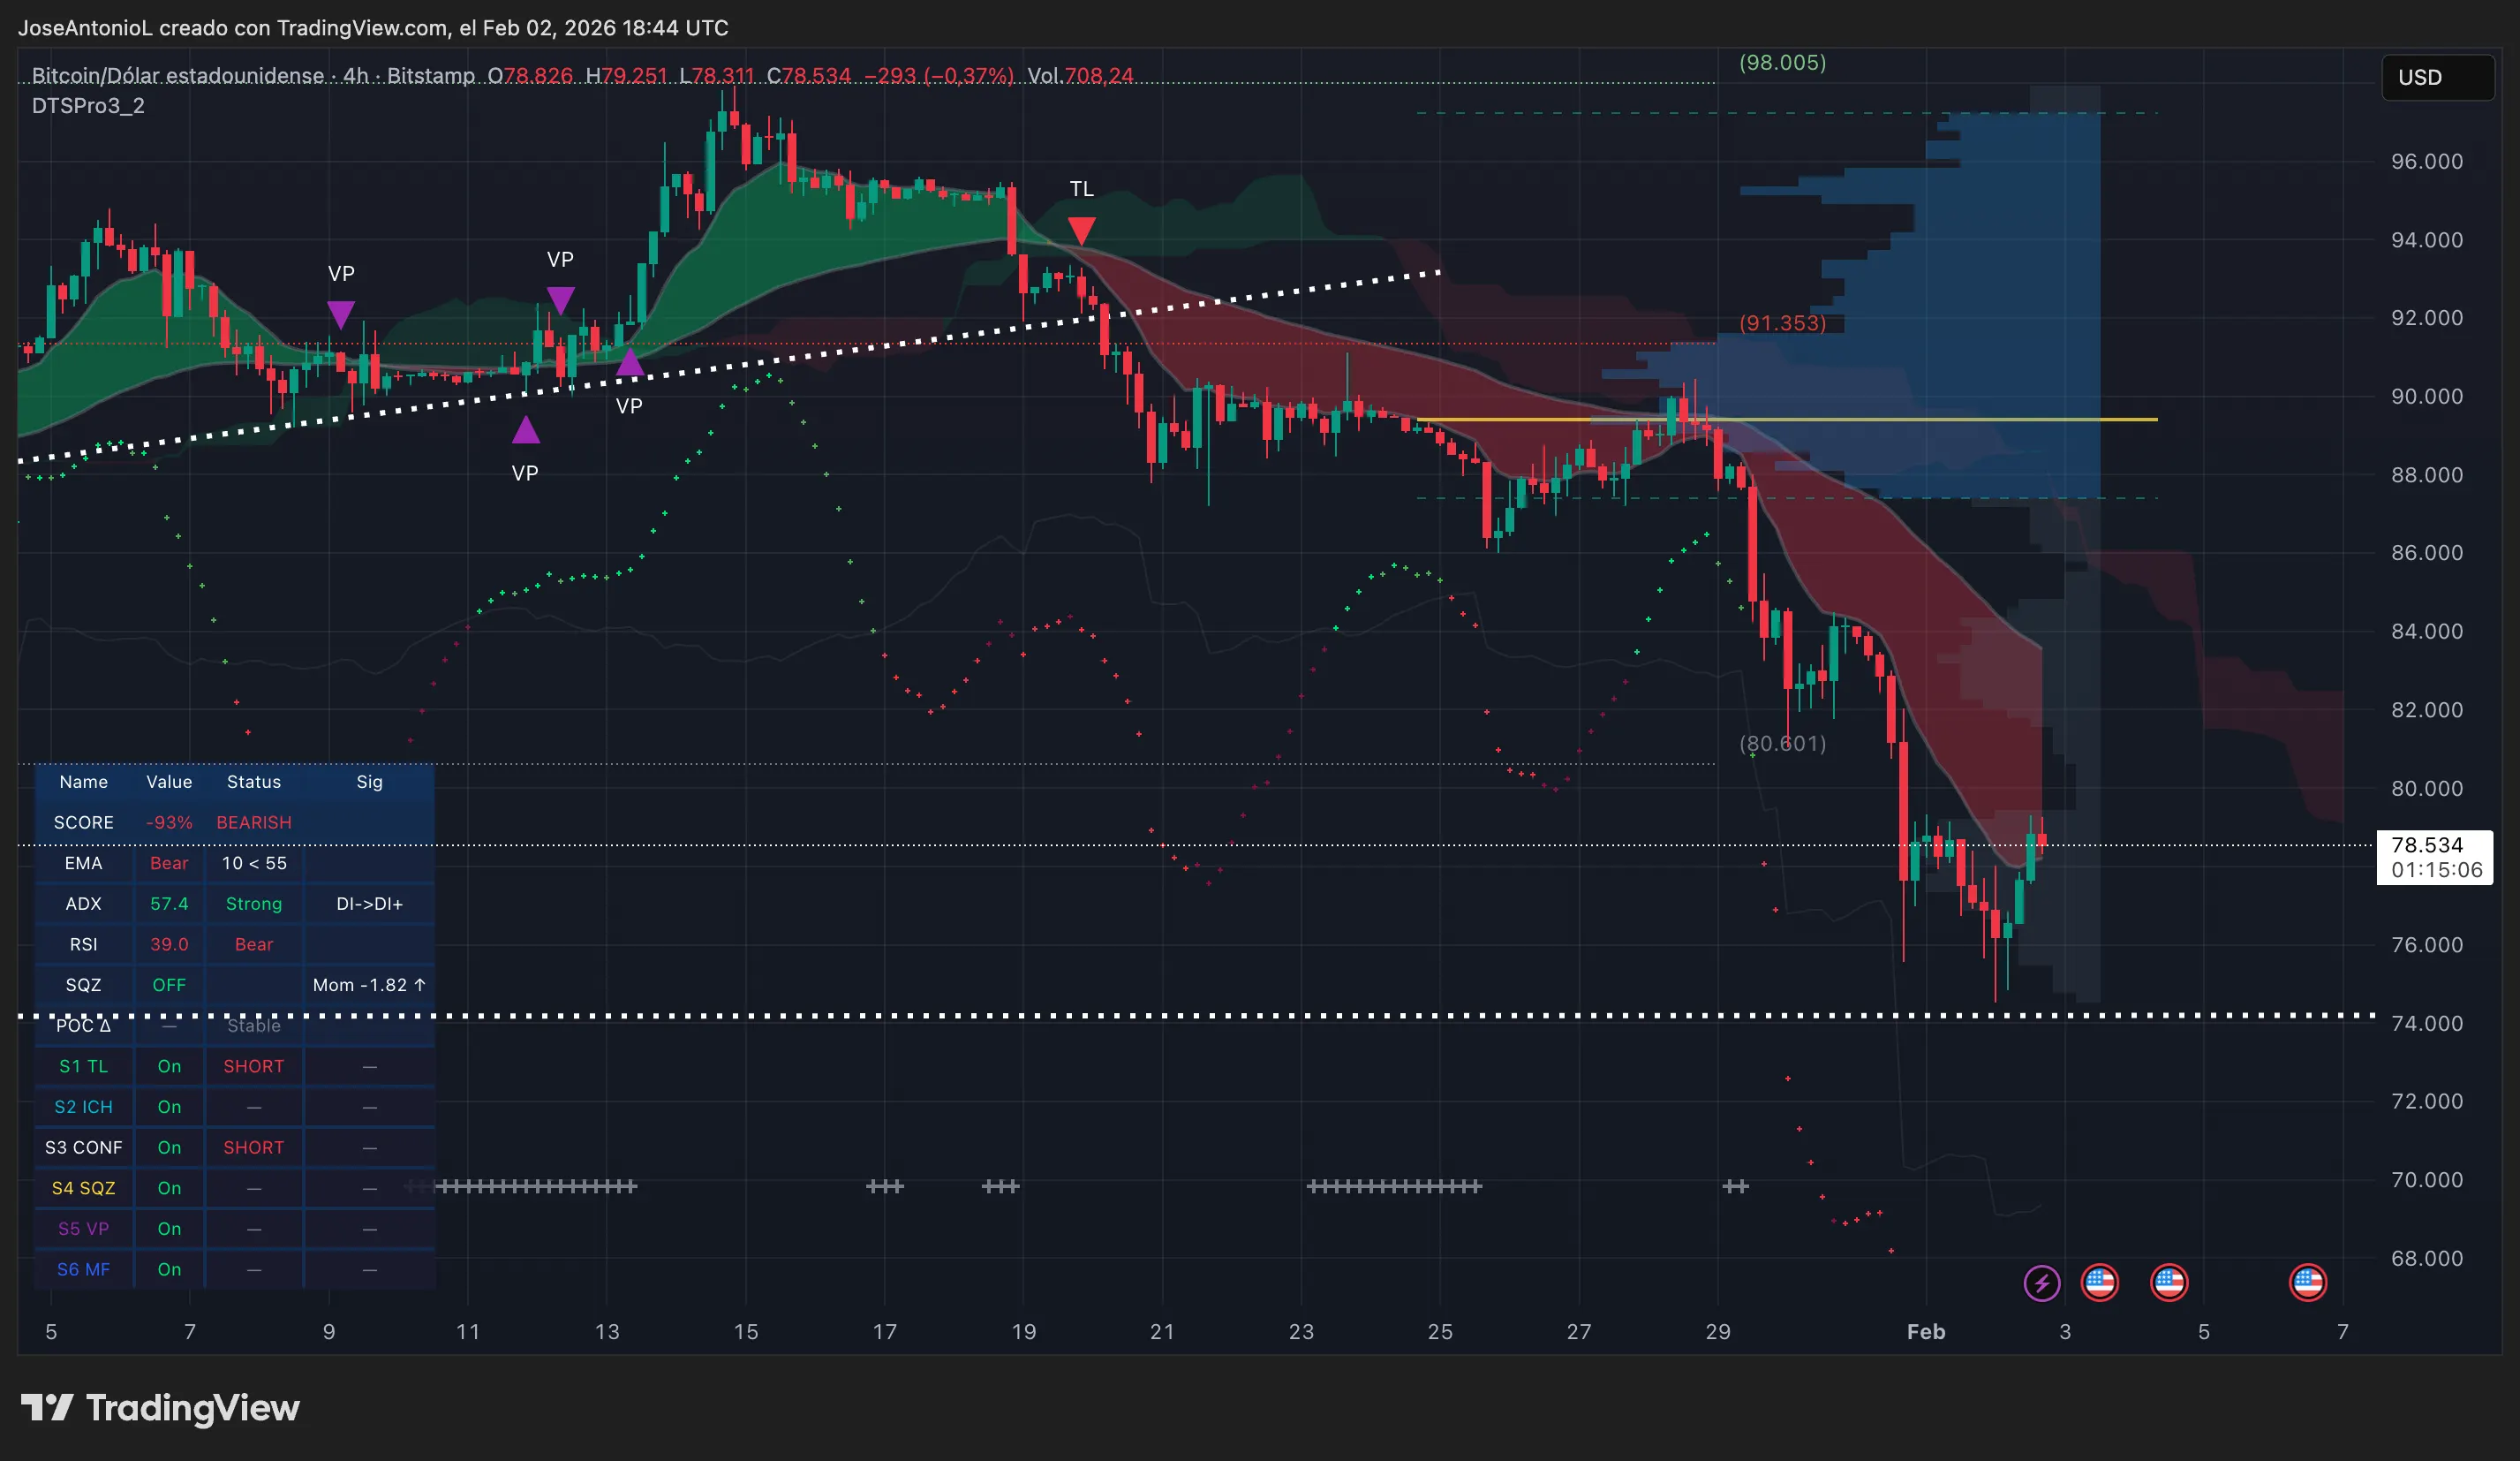
Task: Toggle the S6 MF signal off
Action: click(169, 1268)
